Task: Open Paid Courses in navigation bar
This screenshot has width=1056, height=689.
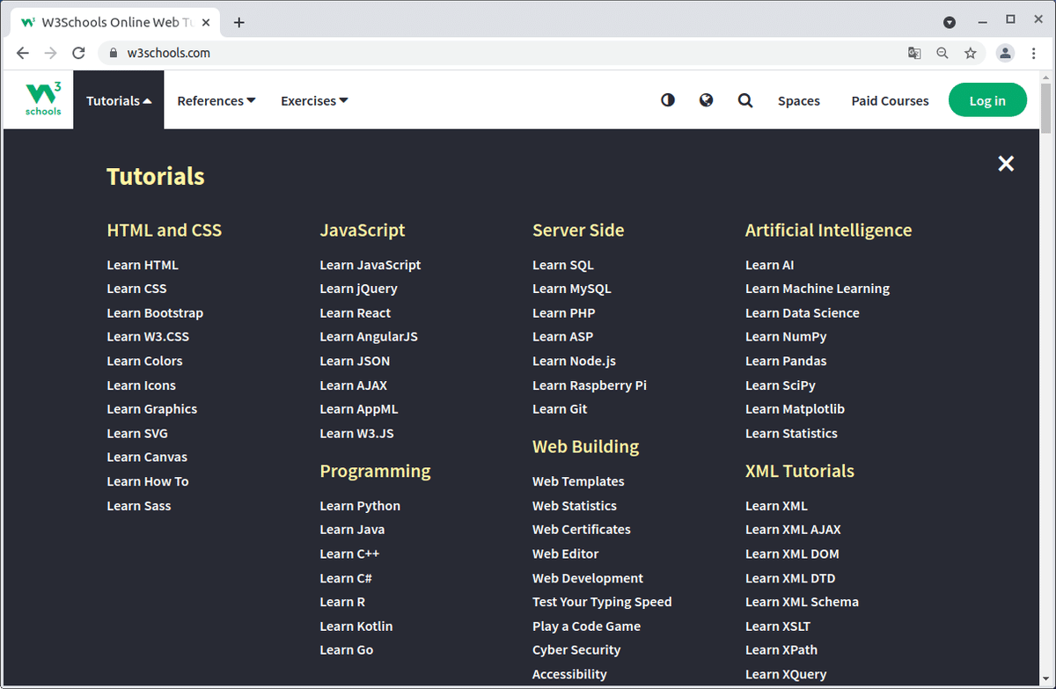Action: point(890,101)
